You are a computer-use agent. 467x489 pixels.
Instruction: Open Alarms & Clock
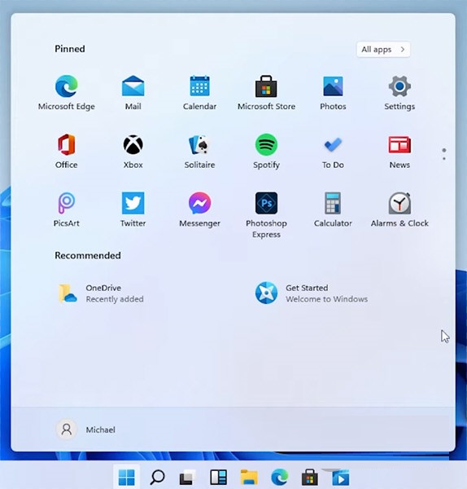click(x=399, y=209)
